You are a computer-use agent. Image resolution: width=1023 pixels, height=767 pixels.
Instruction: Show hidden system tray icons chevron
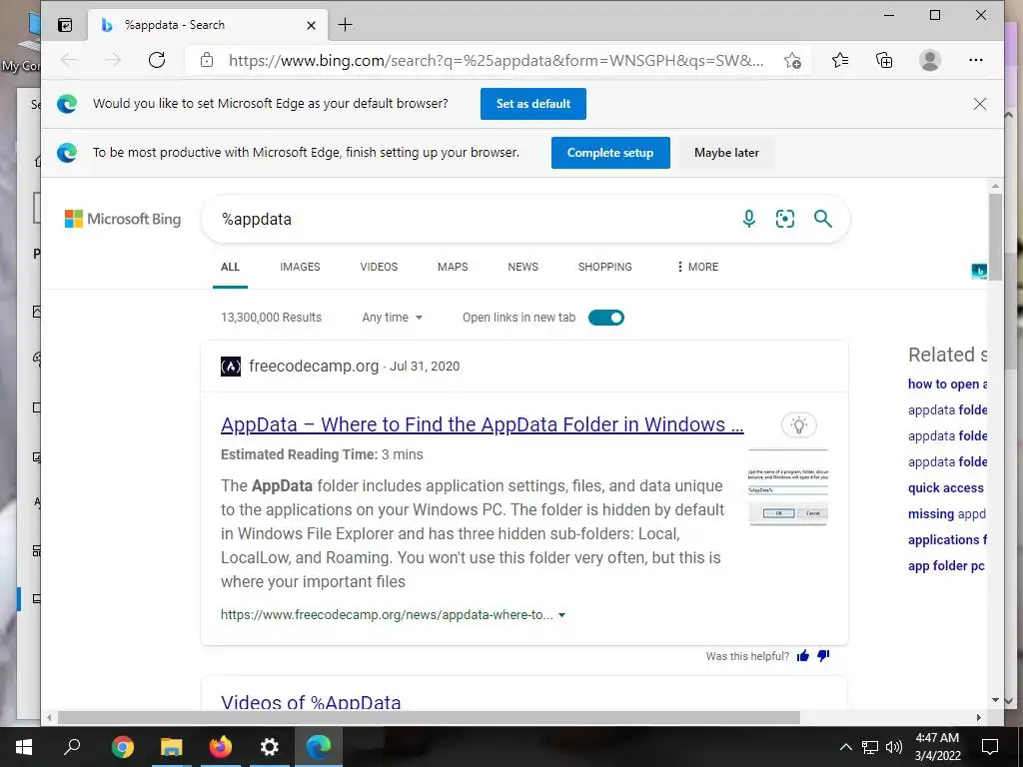(x=845, y=747)
